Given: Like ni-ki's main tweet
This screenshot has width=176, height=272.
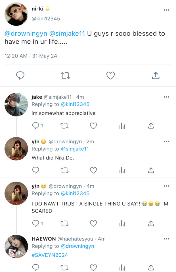Looking at the screenshot, I should [110, 76].
